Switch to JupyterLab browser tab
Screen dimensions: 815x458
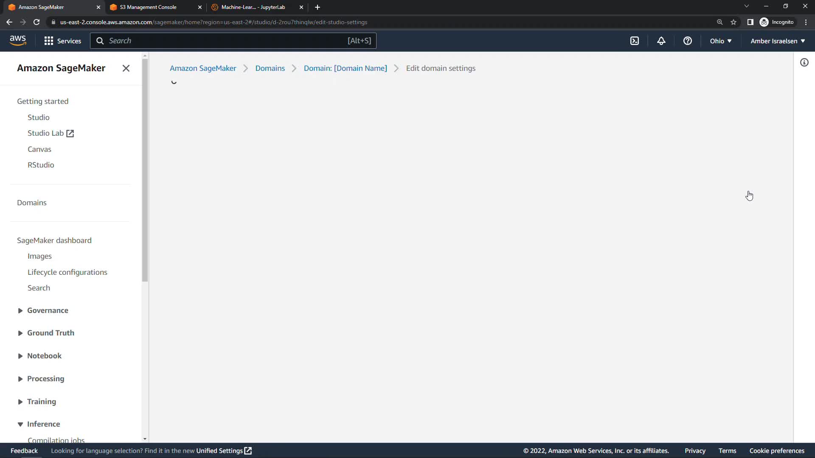tap(253, 7)
